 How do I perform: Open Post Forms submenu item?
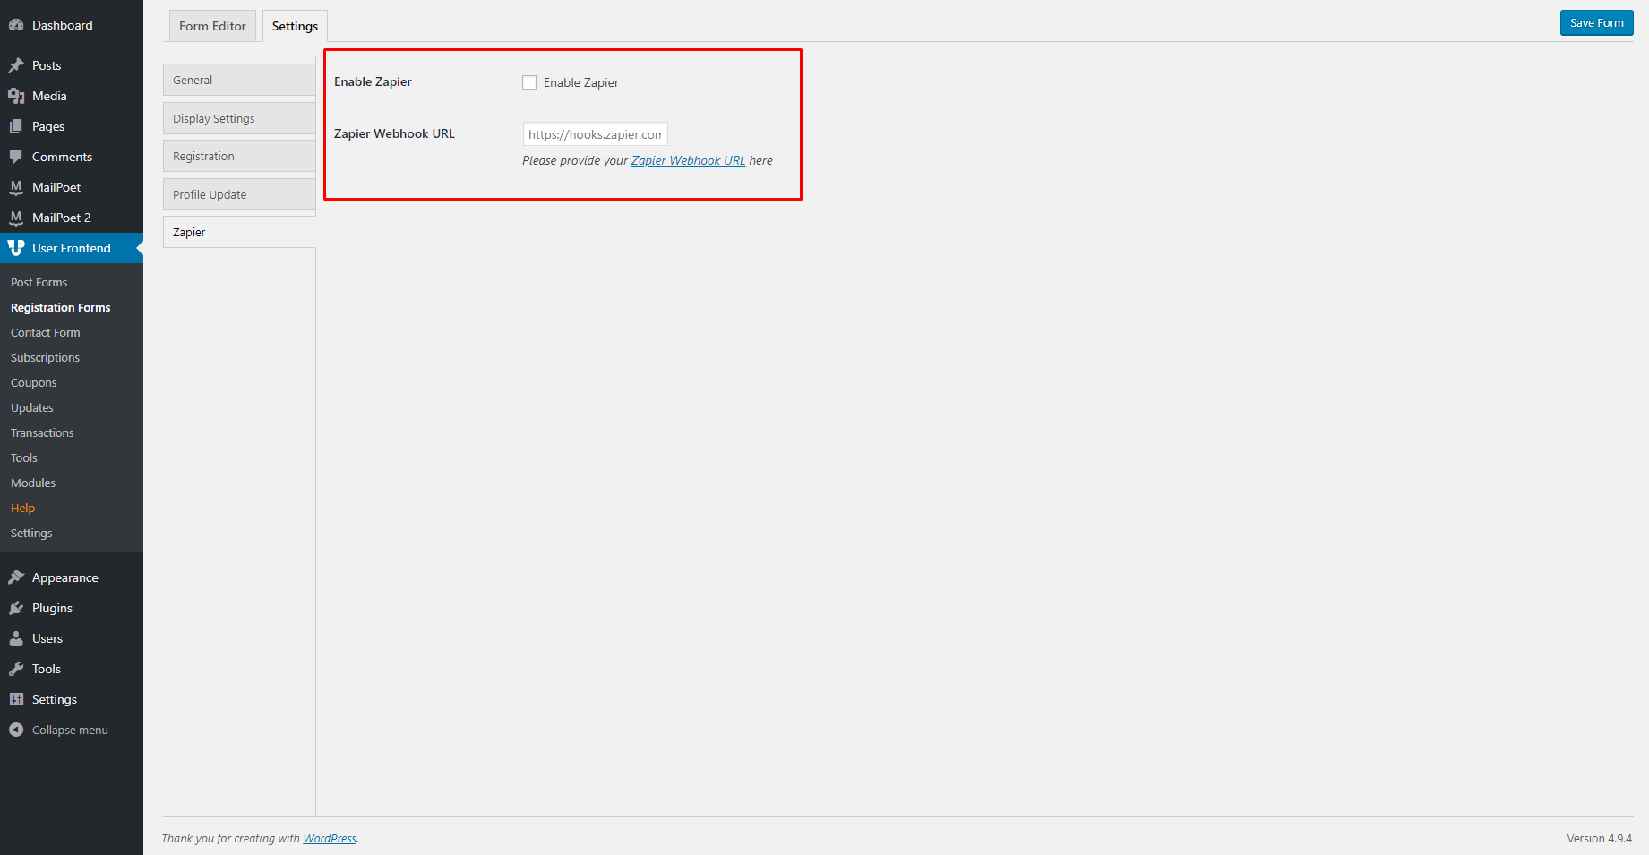(39, 282)
